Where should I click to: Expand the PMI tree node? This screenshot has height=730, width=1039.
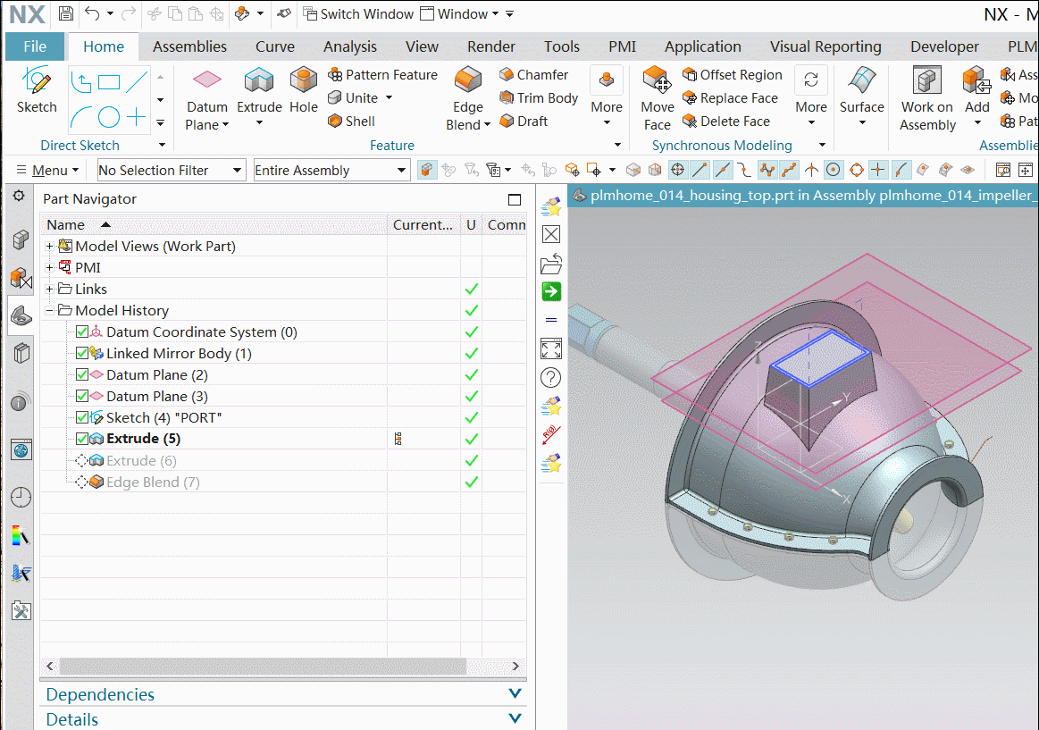point(49,268)
